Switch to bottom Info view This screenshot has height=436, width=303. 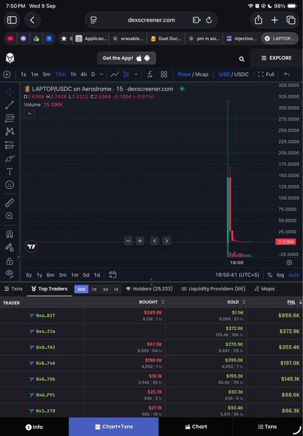pyautogui.click(x=34, y=427)
